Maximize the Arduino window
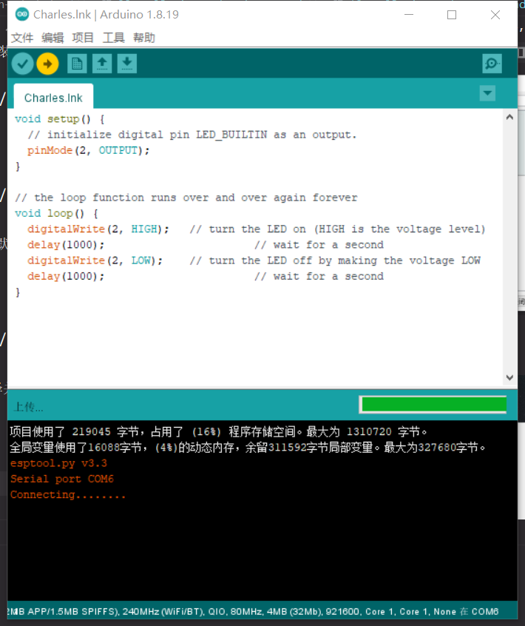525x626 pixels. pos(452,15)
